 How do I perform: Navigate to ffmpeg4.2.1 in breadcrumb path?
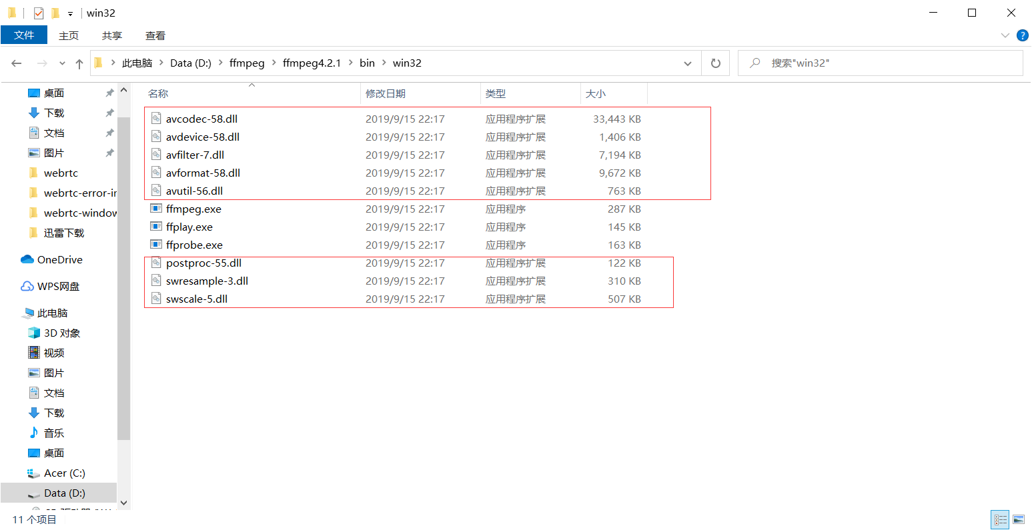coord(312,63)
